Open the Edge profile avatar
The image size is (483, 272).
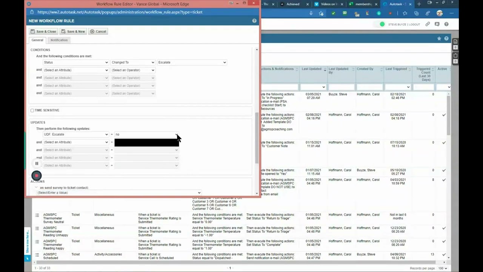[440, 14]
